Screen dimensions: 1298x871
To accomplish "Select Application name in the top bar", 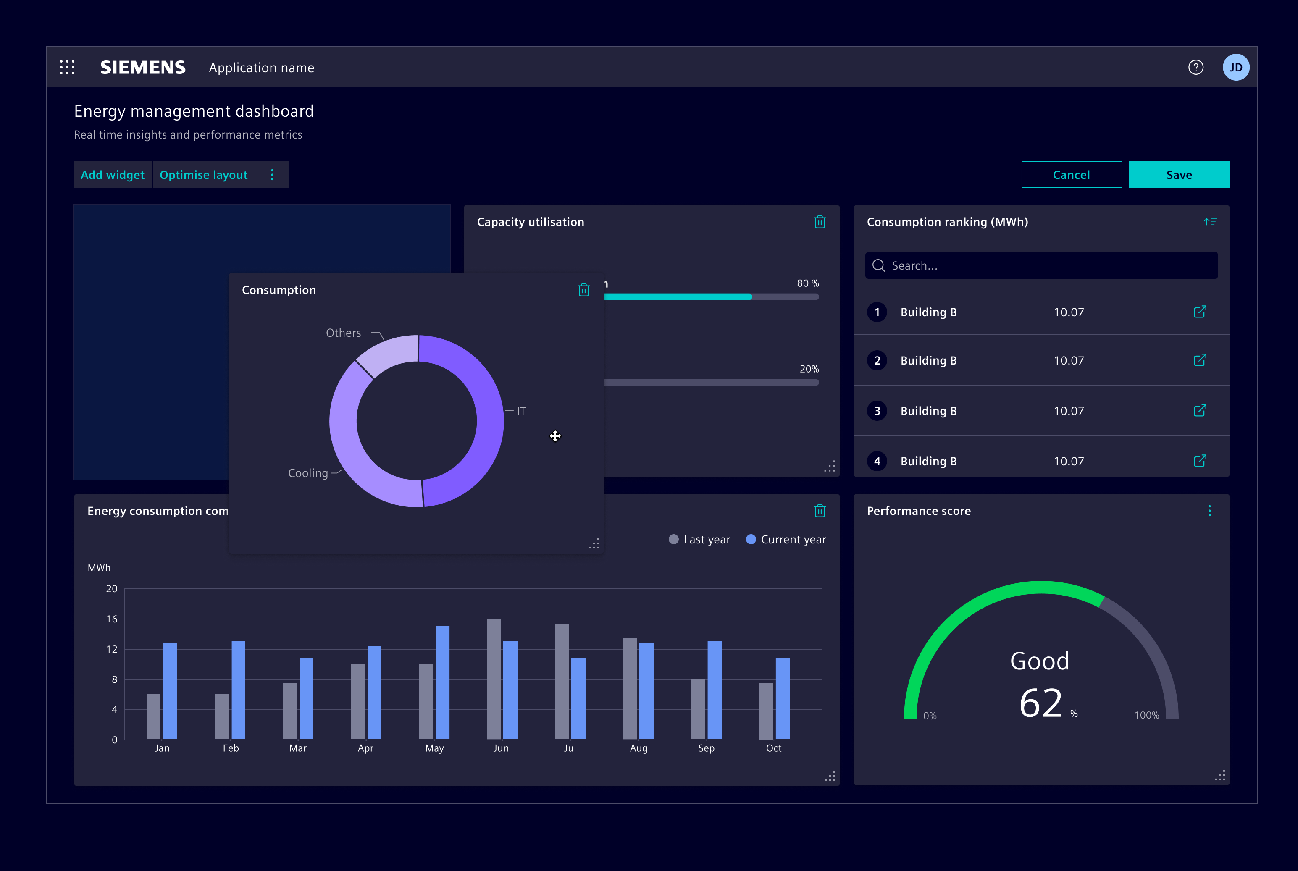I will pyautogui.click(x=262, y=67).
